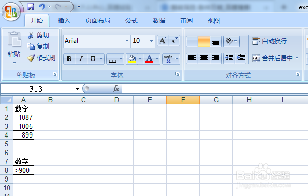Open the phonetic guide dropdown arrow
The image size is (308, 196).
[177, 59]
